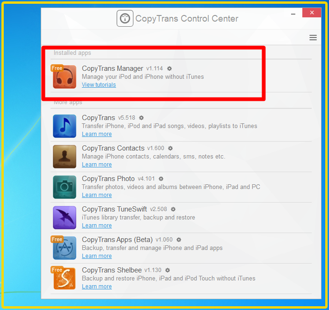This screenshot has height=310, width=329.
Task: Click 'Backup and restore iPhone, iPad' Shelbee description
Action: [x=168, y=278]
